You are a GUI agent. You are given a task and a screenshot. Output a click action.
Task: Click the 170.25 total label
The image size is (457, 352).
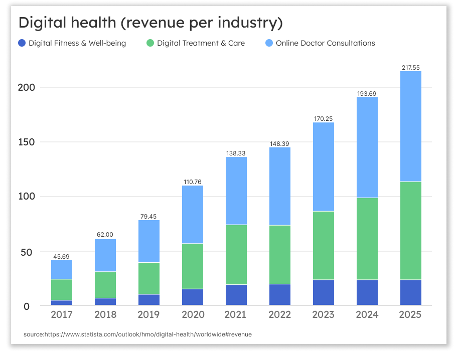(x=323, y=119)
